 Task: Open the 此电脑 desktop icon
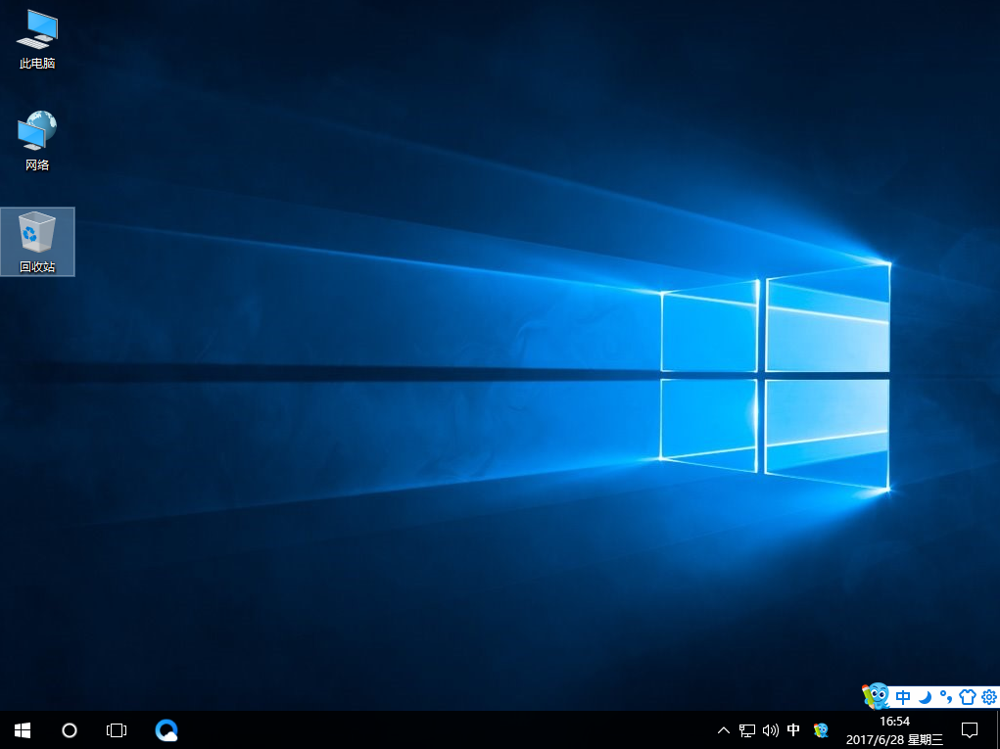point(36,39)
